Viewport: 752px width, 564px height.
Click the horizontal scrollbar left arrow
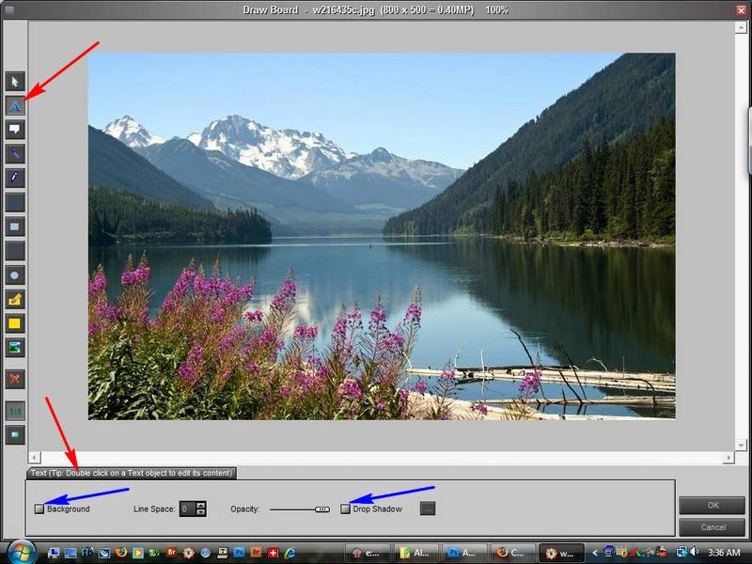pyautogui.click(x=35, y=457)
